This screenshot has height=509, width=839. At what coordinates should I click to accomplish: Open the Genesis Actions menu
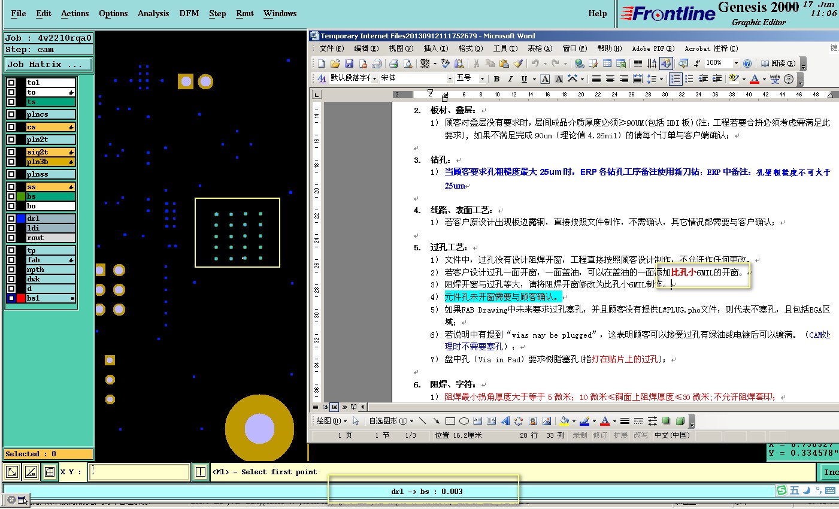pyautogui.click(x=75, y=13)
